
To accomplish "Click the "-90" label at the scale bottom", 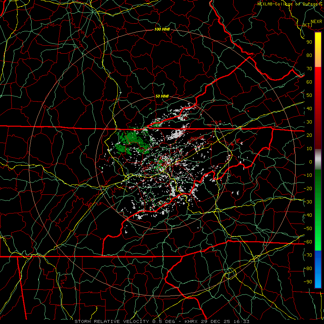I will 308,282.
